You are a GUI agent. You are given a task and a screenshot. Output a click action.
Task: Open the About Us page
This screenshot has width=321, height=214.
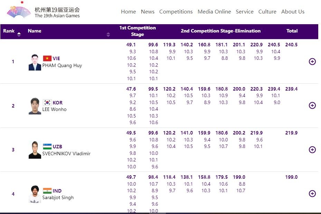tap(293, 12)
